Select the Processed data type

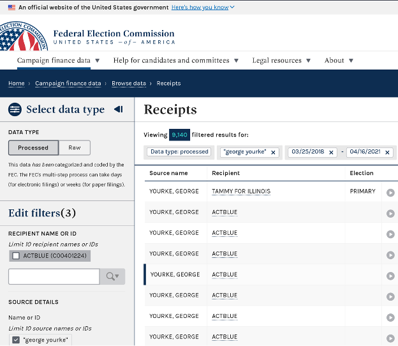click(34, 147)
